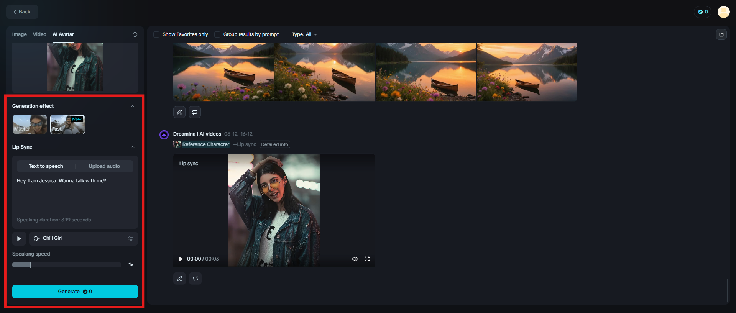Select the AI Avatar tab
The width and height of the screenshot is (736, 313).
click(63, 34)
